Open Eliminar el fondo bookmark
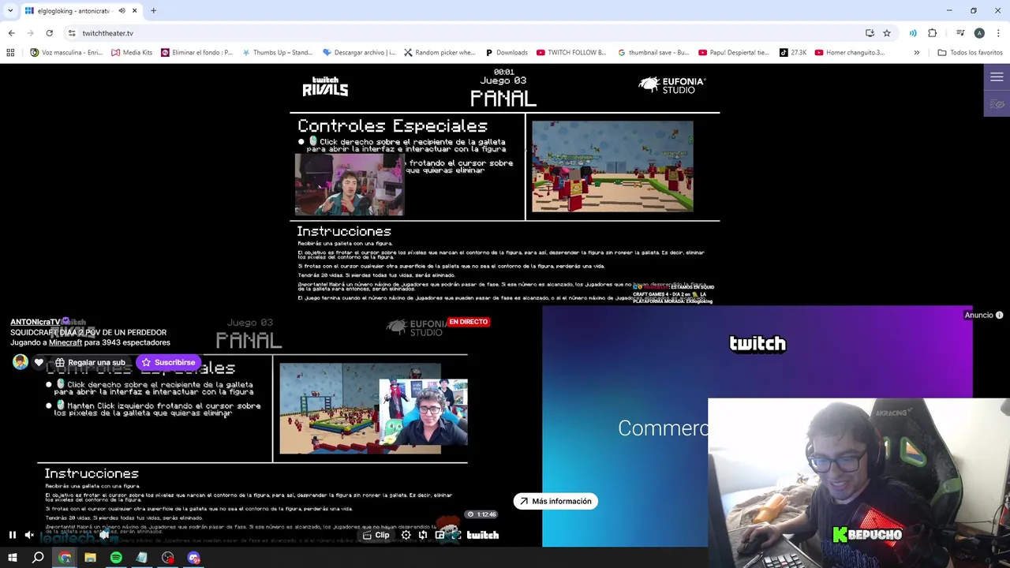Image resolution: width=1010 pixels, height=568 pixels. pos(196,53)
